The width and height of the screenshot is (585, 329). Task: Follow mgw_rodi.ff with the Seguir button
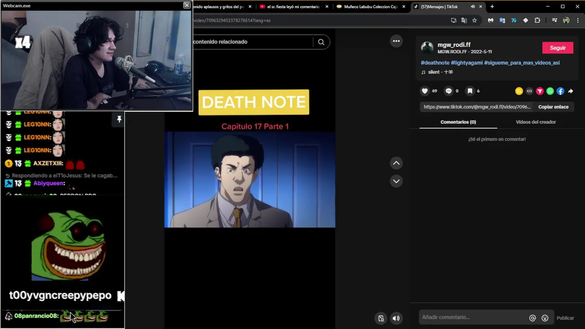coord(558,48)
